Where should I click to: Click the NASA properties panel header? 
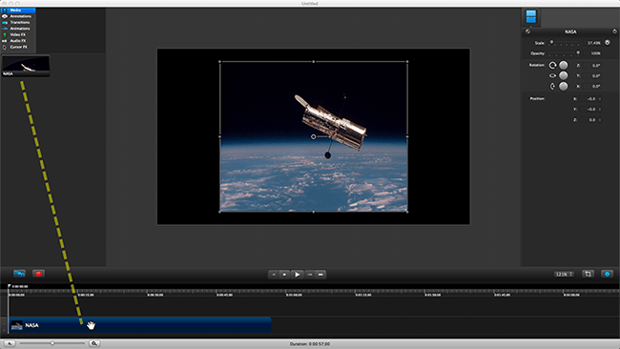tap(570, 31)
